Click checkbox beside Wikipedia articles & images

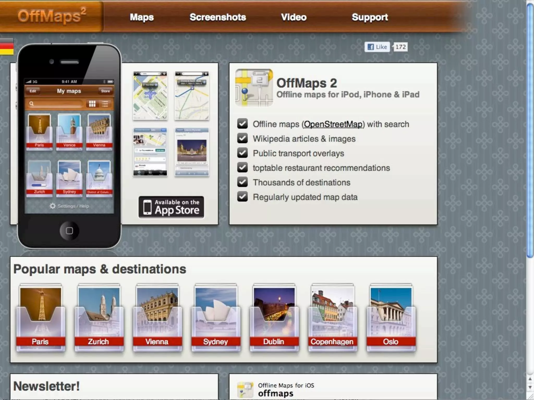tap(242, 138)
